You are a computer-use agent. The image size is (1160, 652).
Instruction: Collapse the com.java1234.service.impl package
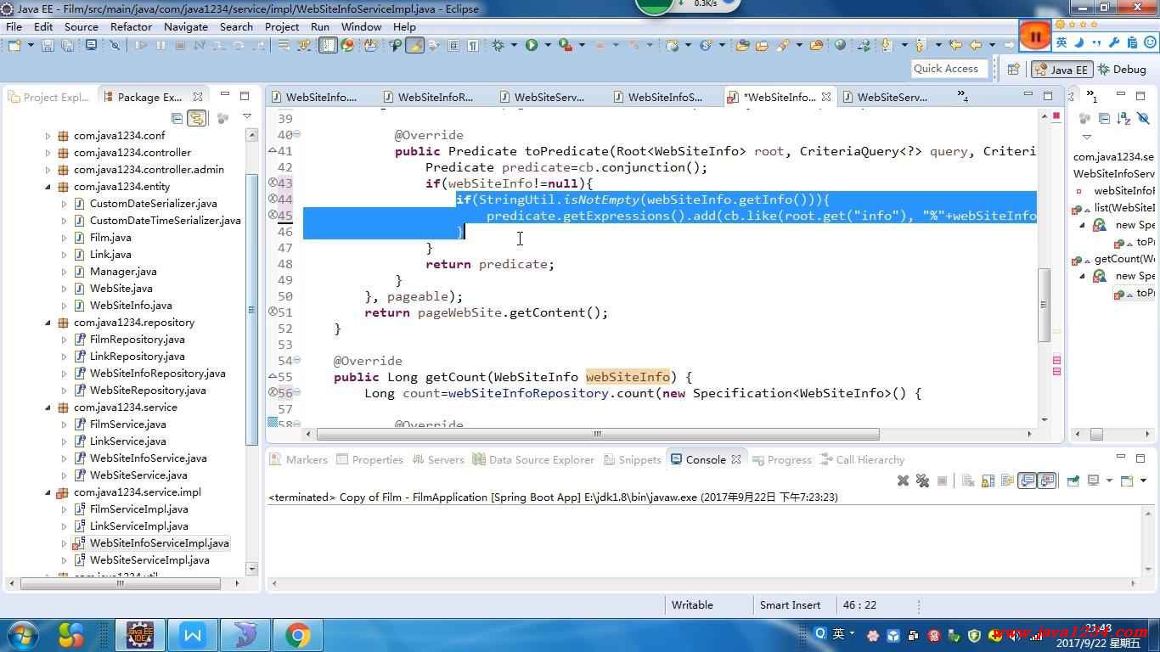[48, 492]
